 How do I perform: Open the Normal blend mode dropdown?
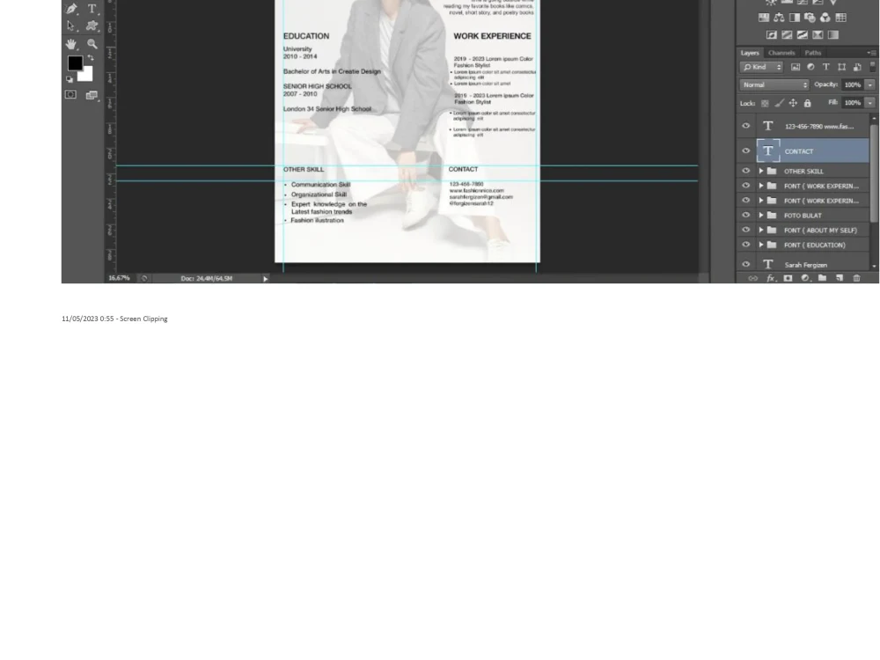tap(774, 84)
